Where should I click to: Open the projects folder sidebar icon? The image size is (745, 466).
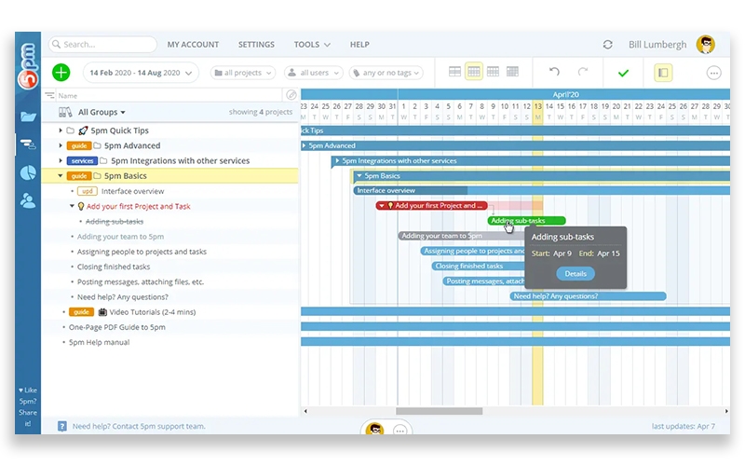[x=28, y=116]
